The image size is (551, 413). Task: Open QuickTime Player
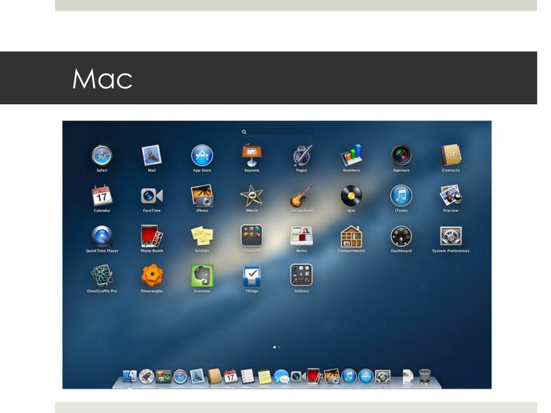point(102,236)
